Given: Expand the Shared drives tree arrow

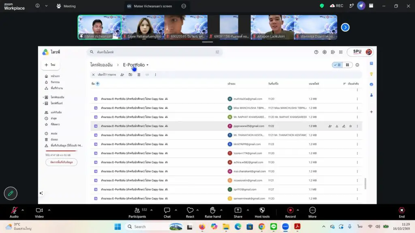Looking at the screenshot, I should pos(43,103).
